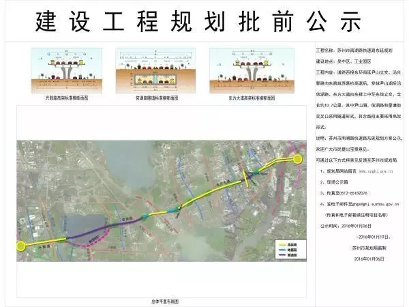Click the yellow 高架段 swatch in the legend
Screen dimensions: 409x307
pyautogui.click(x=282, y=245)
